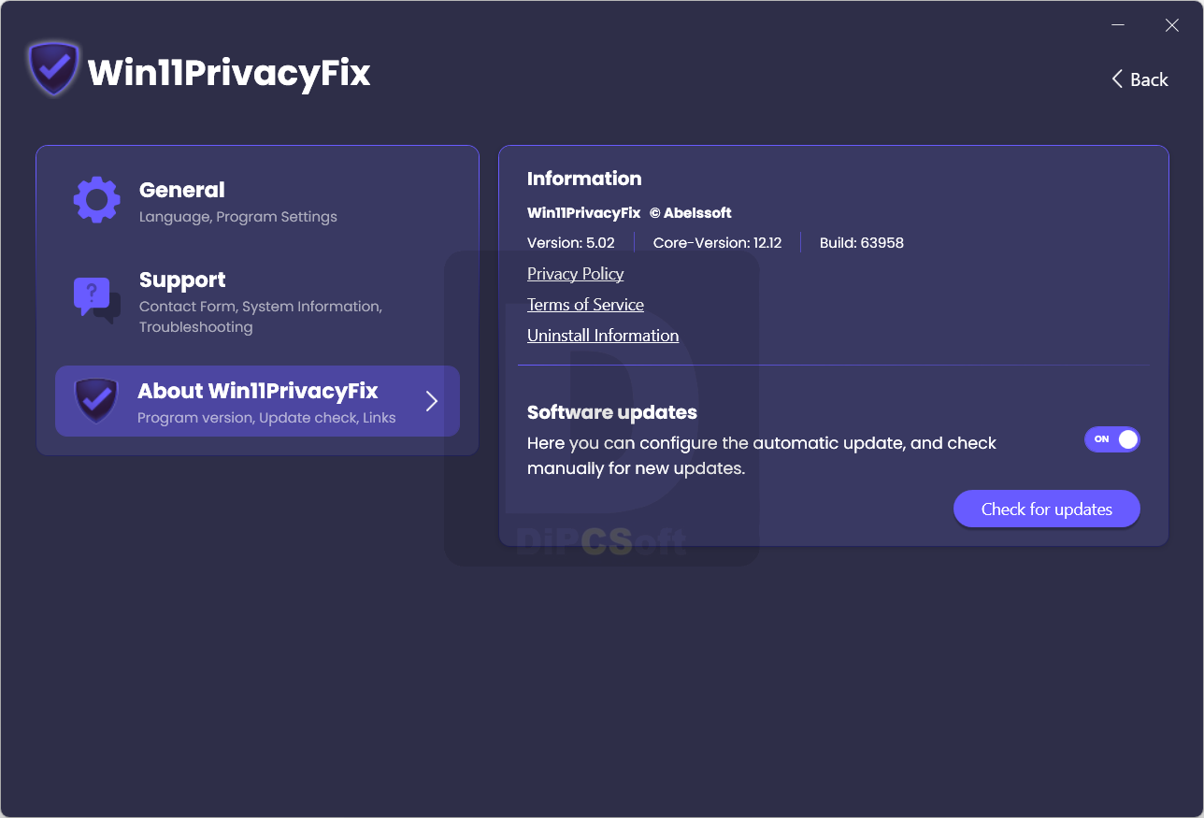Click the About Win11PrivacyFix shield icon
This screenshot has width=1204, height=818.
[x=96, y=401]
